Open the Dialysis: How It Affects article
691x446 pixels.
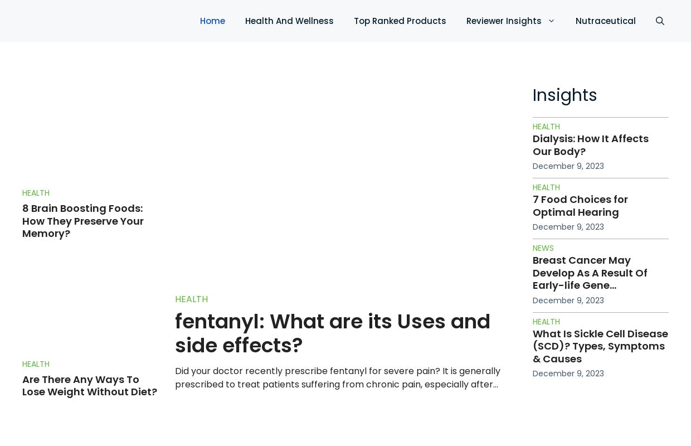click(590, 145)
